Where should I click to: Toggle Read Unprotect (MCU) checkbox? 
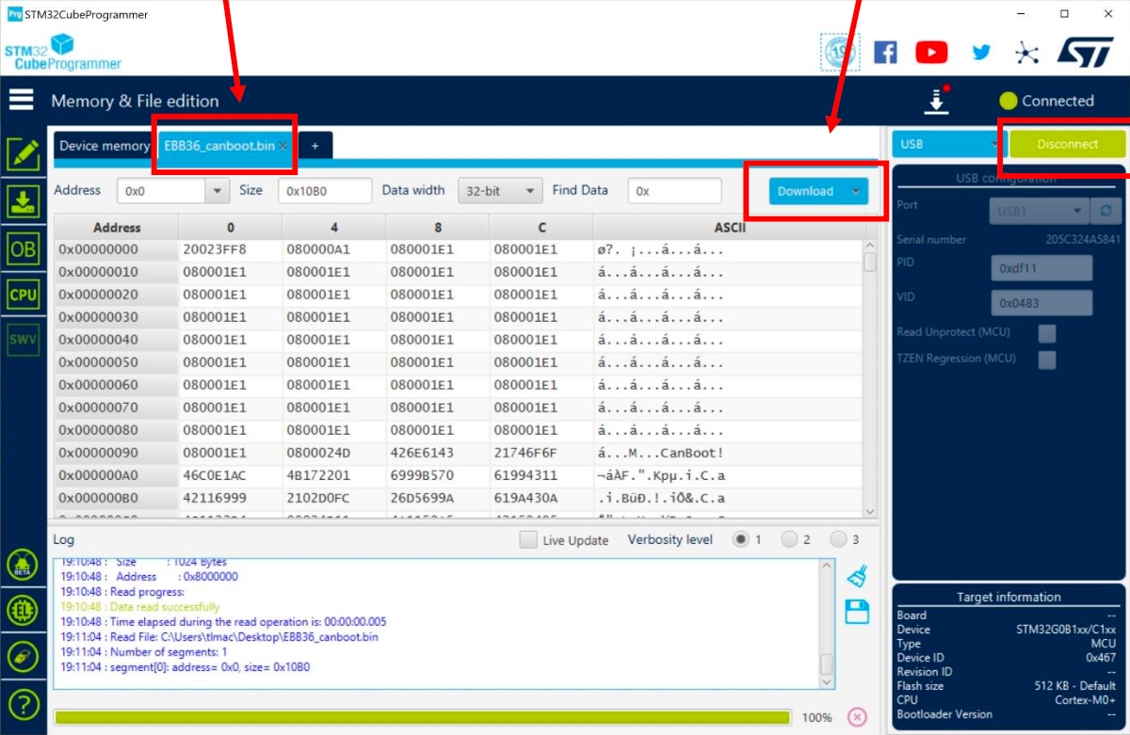(1047, 333)
